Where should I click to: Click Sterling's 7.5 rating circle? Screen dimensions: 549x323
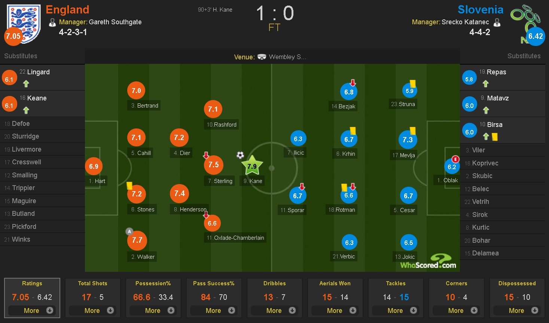click(213, 165)
